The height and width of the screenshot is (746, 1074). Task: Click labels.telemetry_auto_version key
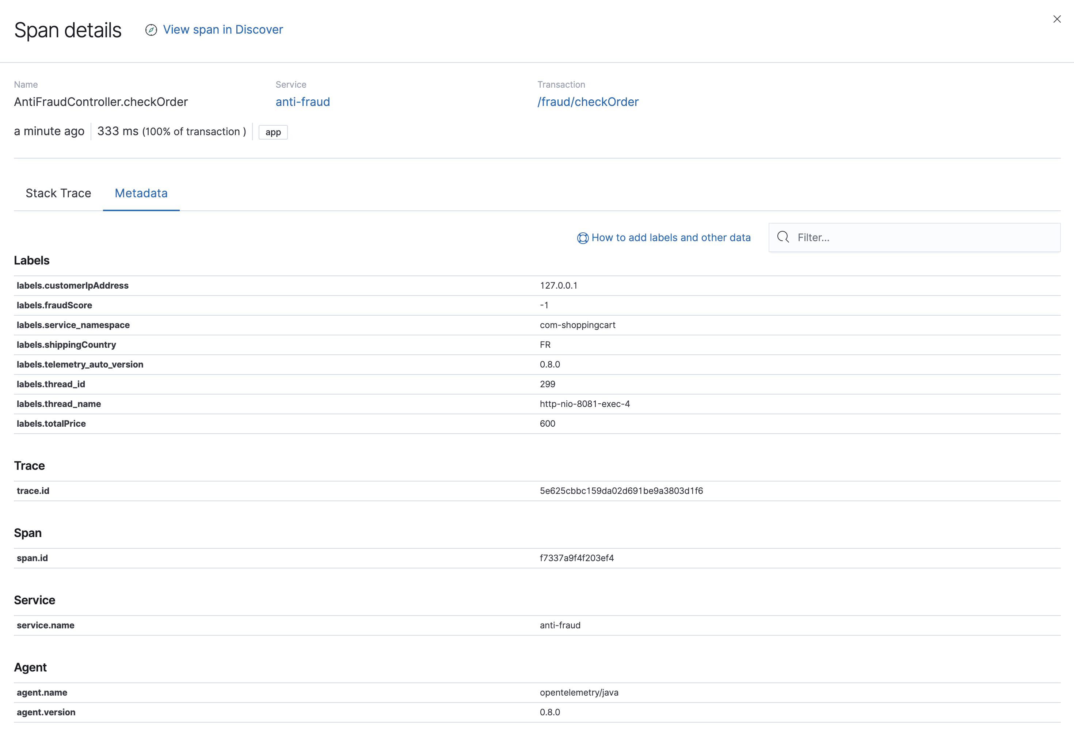[x=80, y=364]
